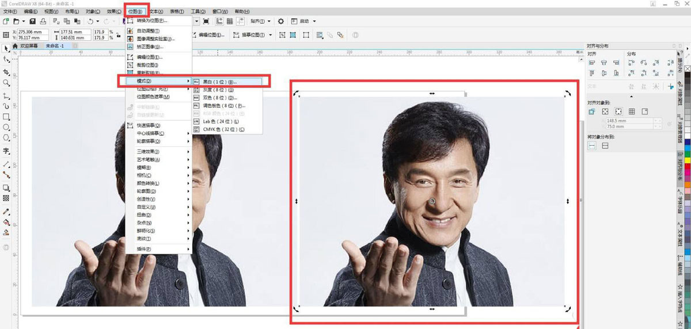The image size is (691, 329).
Task: Select the Text (字) tool
Action: click(x=6, y=151)
